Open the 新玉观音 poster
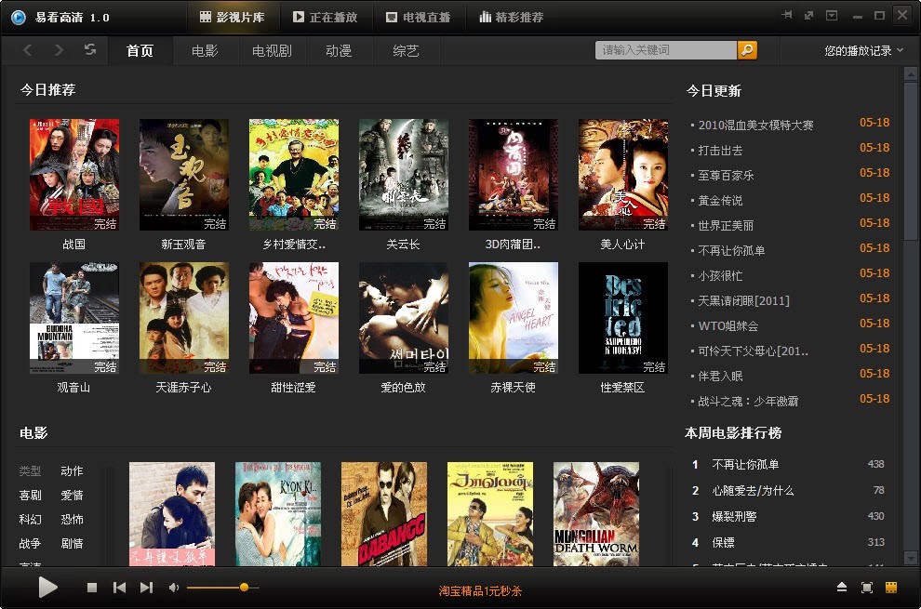 184,175
